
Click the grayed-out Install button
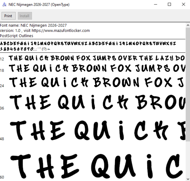tap(25, 16)
